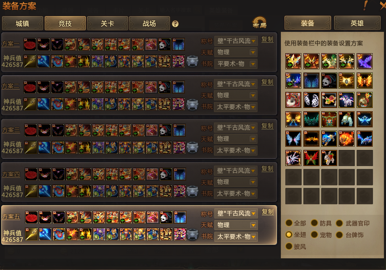The image size is (386, 270).
Task: Click the 布局 layout arrow icon
Action: (260, 23)
